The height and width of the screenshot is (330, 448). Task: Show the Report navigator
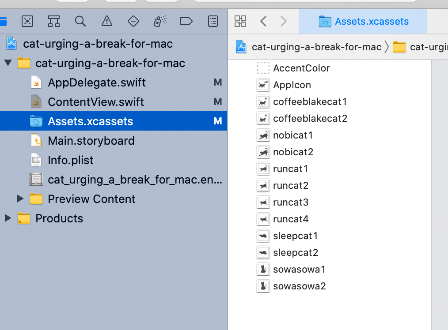(213, 21)
